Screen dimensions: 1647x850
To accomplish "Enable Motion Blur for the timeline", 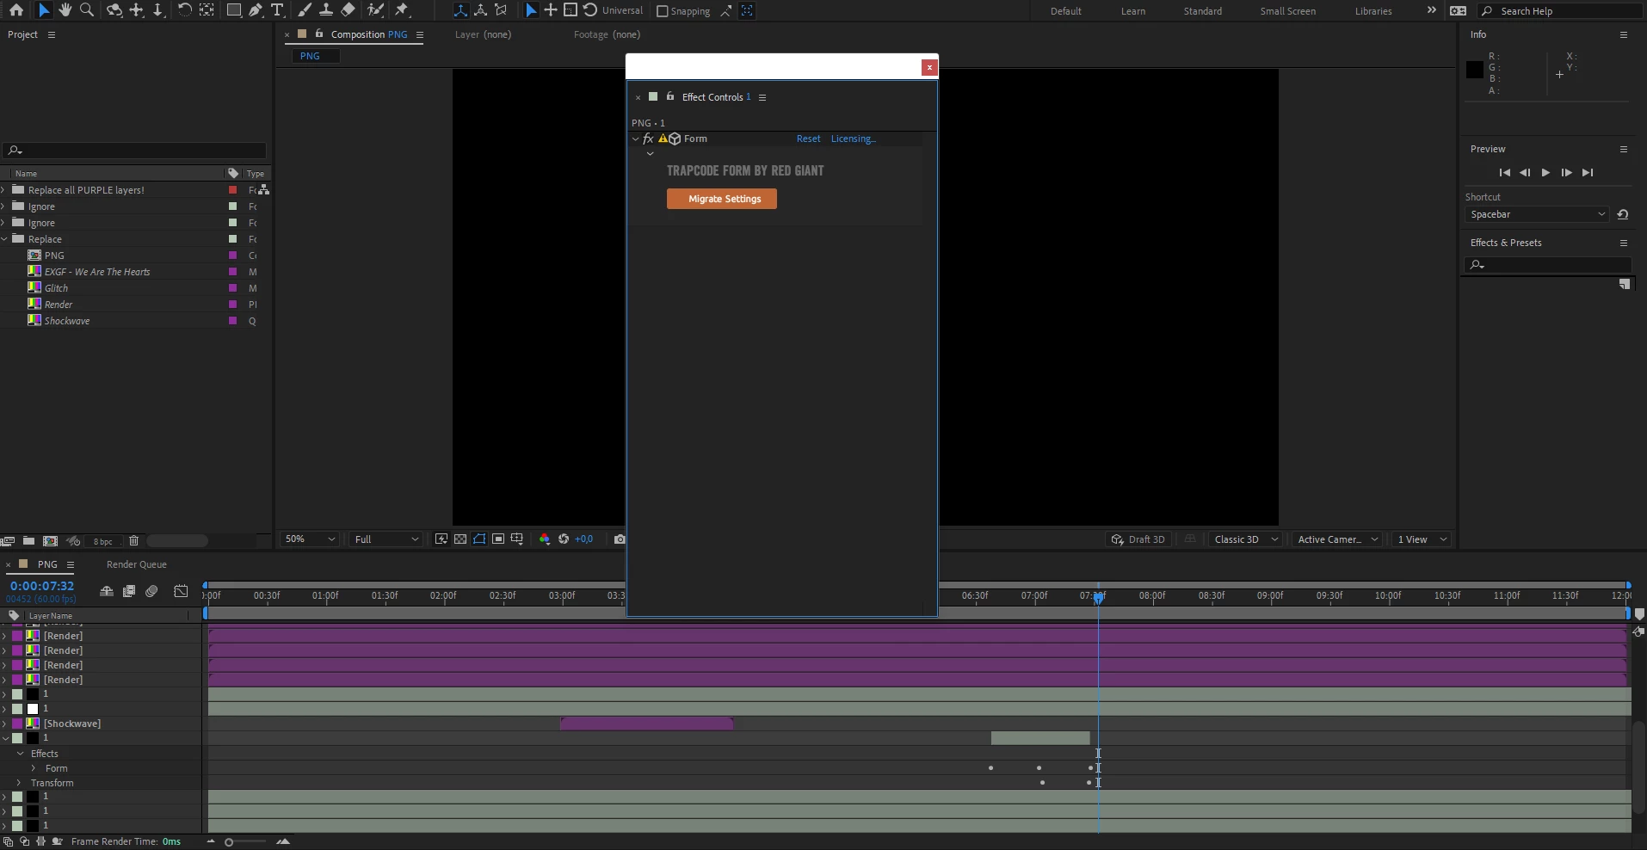I will coord(151,591).
